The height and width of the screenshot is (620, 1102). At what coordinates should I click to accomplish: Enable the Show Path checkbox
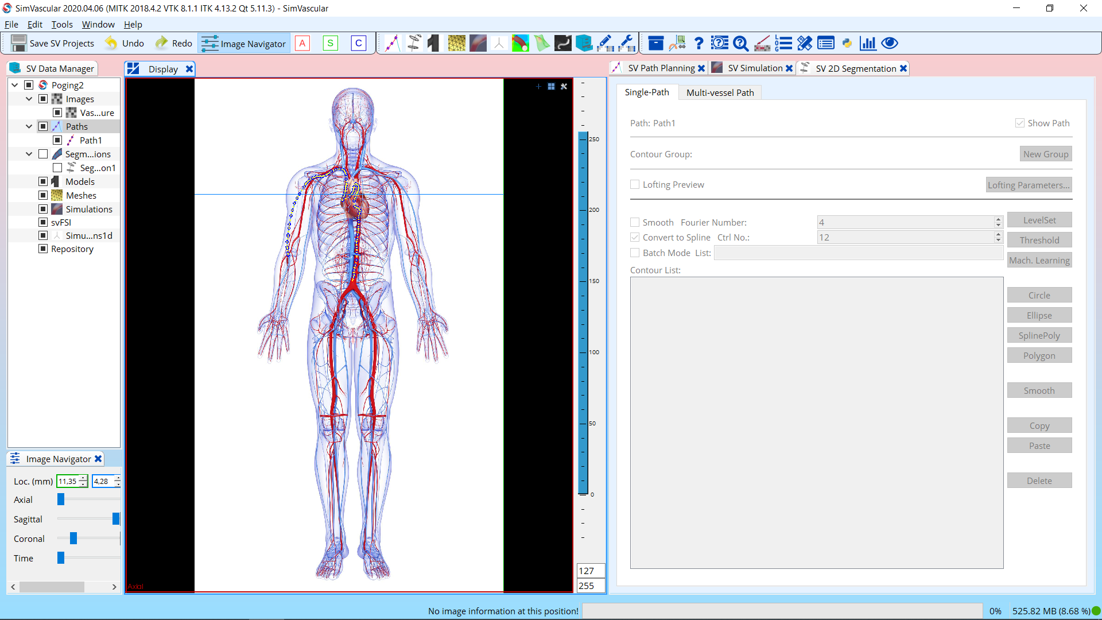(x=1020, y=123)
